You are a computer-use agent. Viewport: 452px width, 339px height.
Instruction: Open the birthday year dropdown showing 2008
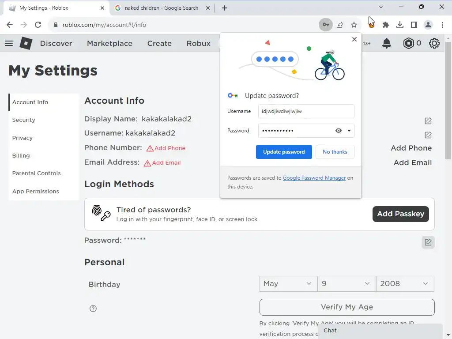[405, 284]
